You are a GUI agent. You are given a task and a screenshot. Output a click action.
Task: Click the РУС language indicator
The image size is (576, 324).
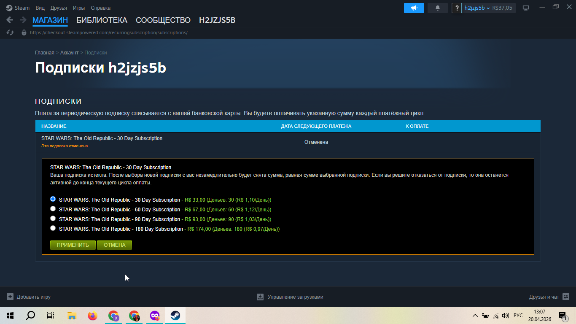[518, 316]
